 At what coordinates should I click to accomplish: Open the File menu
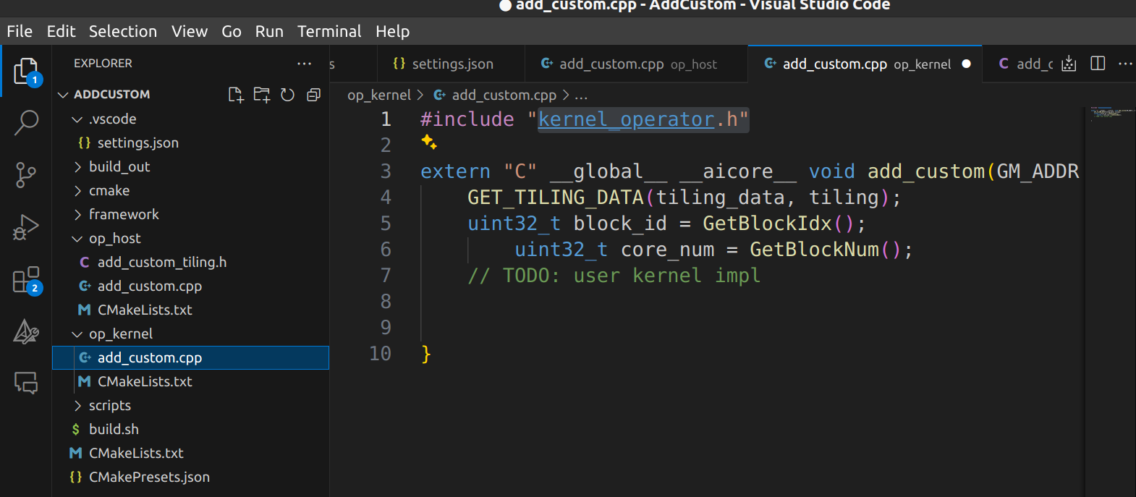(x=20, y=31)
